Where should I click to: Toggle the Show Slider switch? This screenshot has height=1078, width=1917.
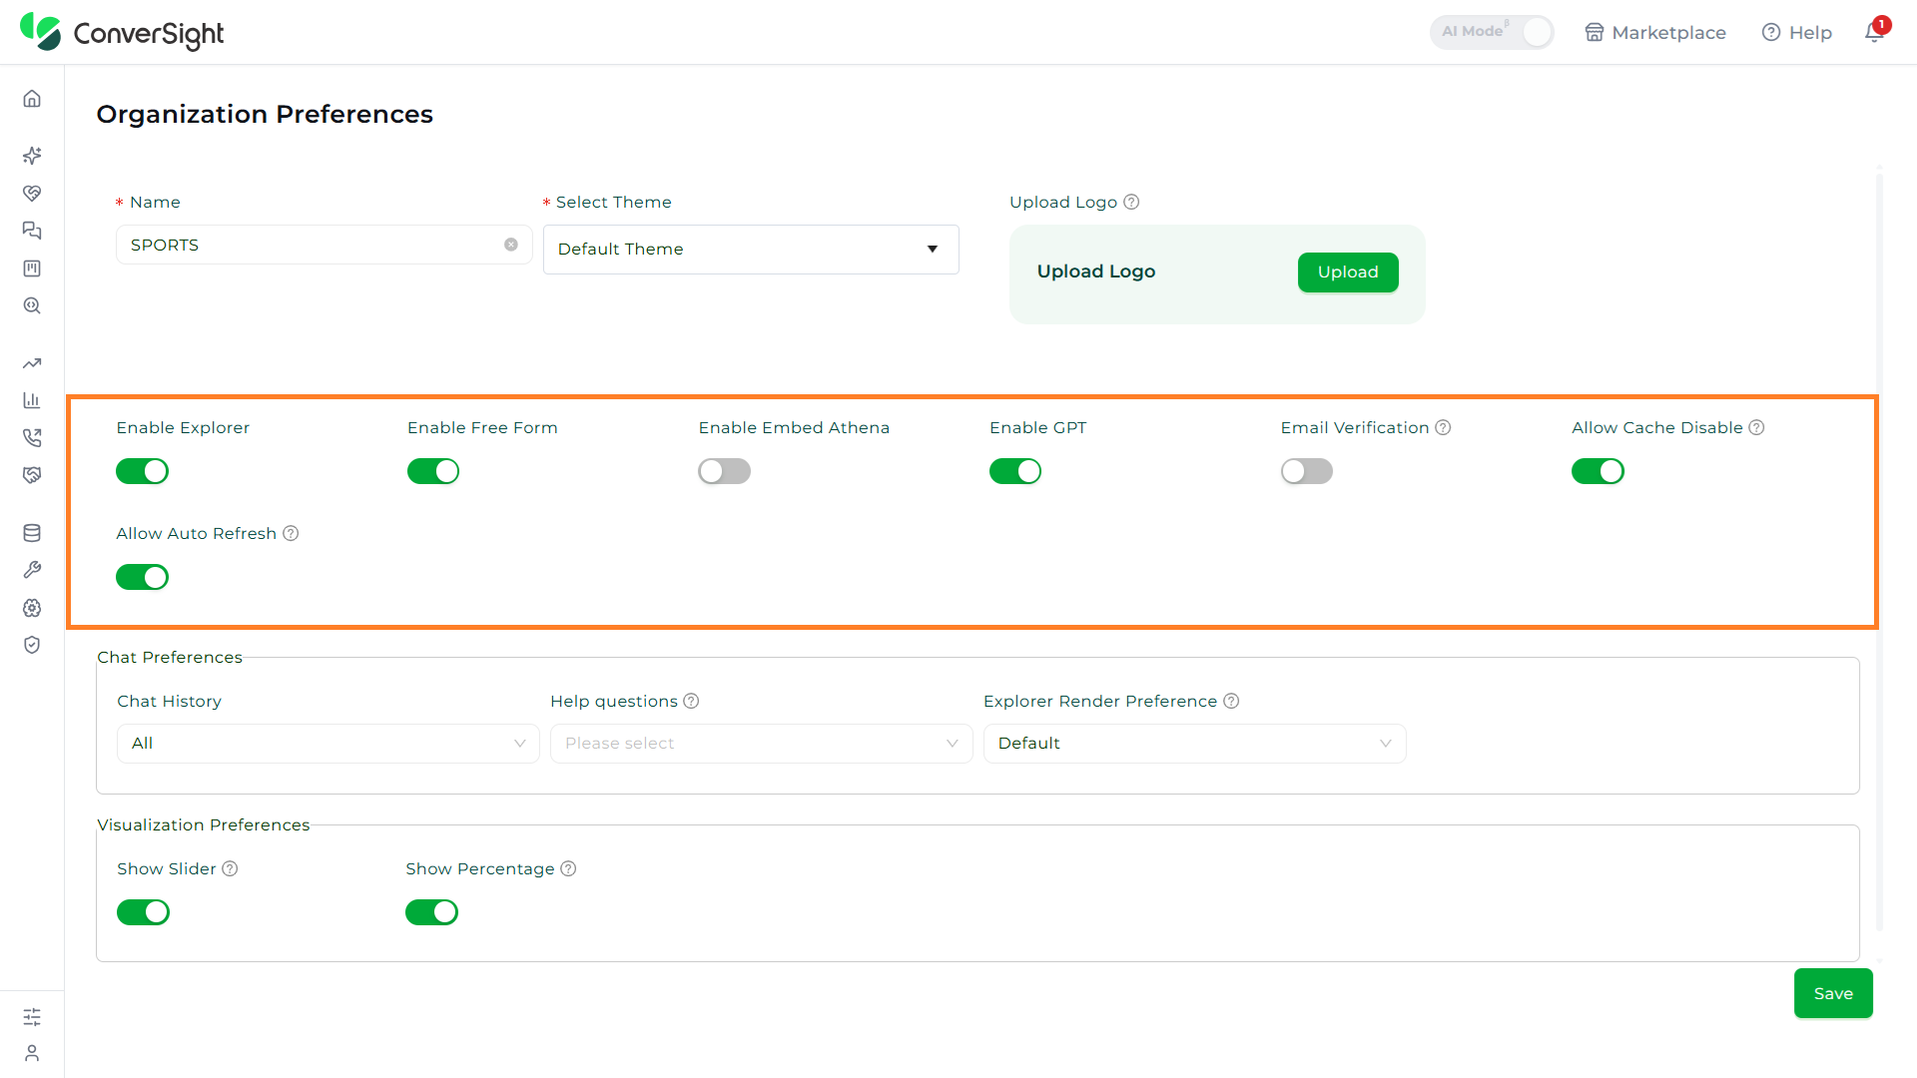(x=143, y=912)
